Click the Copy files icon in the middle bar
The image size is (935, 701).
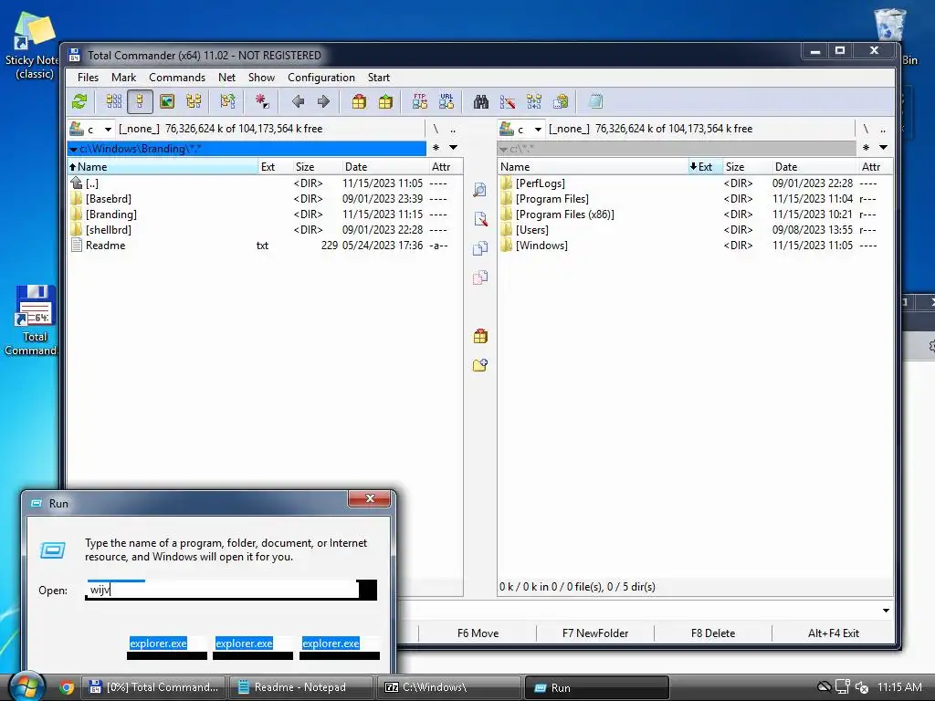pos(480,248)
